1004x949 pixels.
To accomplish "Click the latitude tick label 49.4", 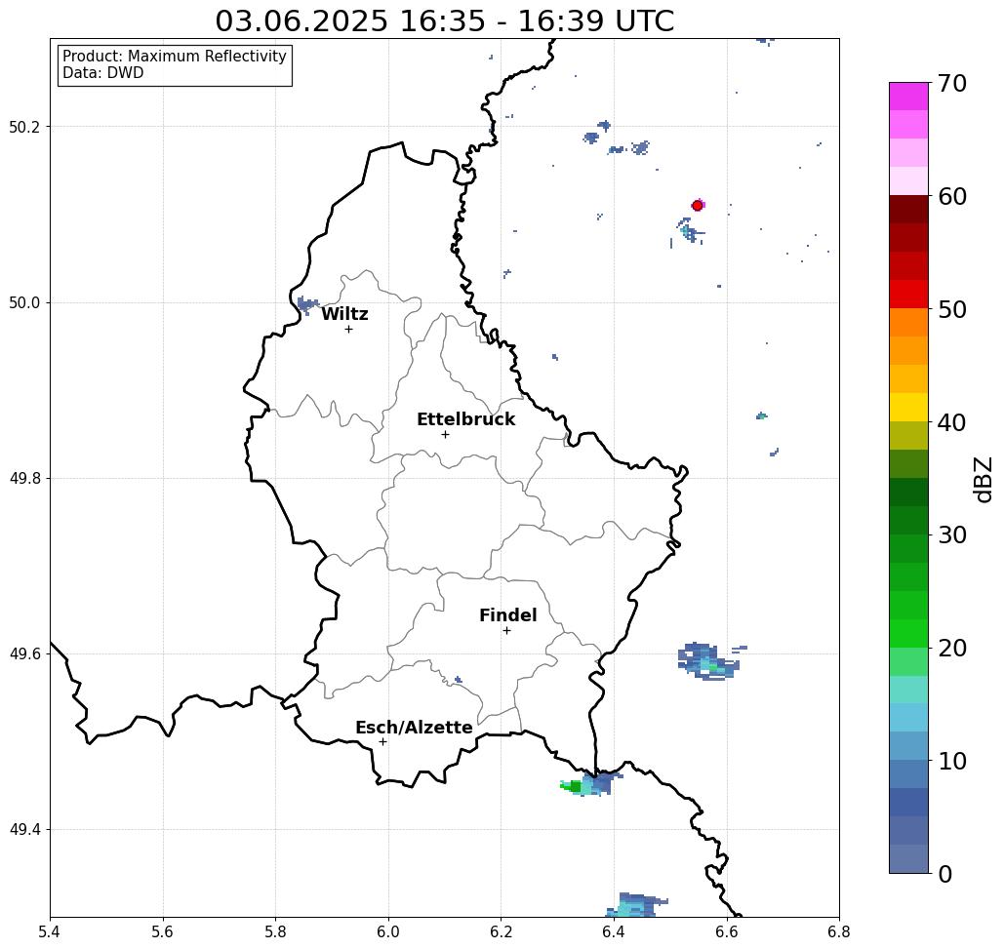I will (24, 830).
